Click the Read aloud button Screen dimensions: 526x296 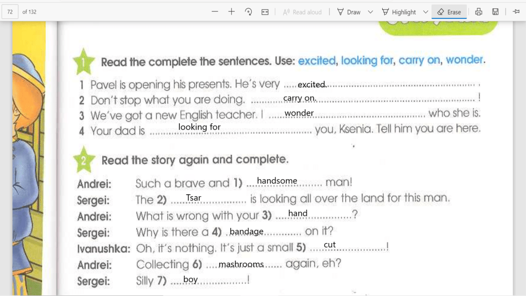coord(302,12)
